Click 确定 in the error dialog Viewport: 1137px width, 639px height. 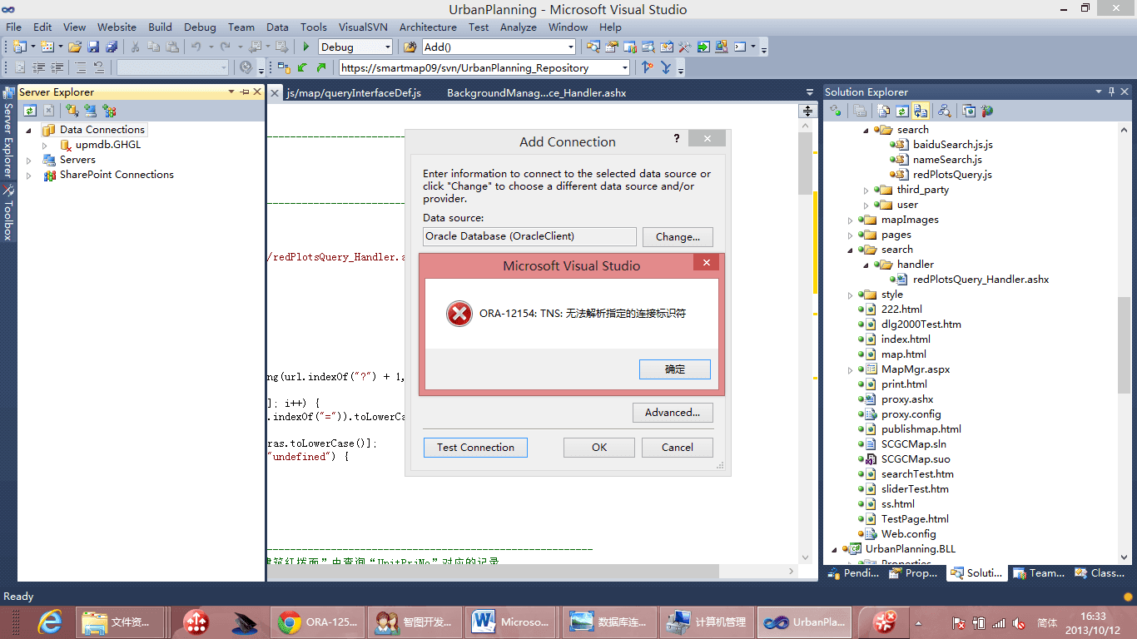(x=675, y=369)
